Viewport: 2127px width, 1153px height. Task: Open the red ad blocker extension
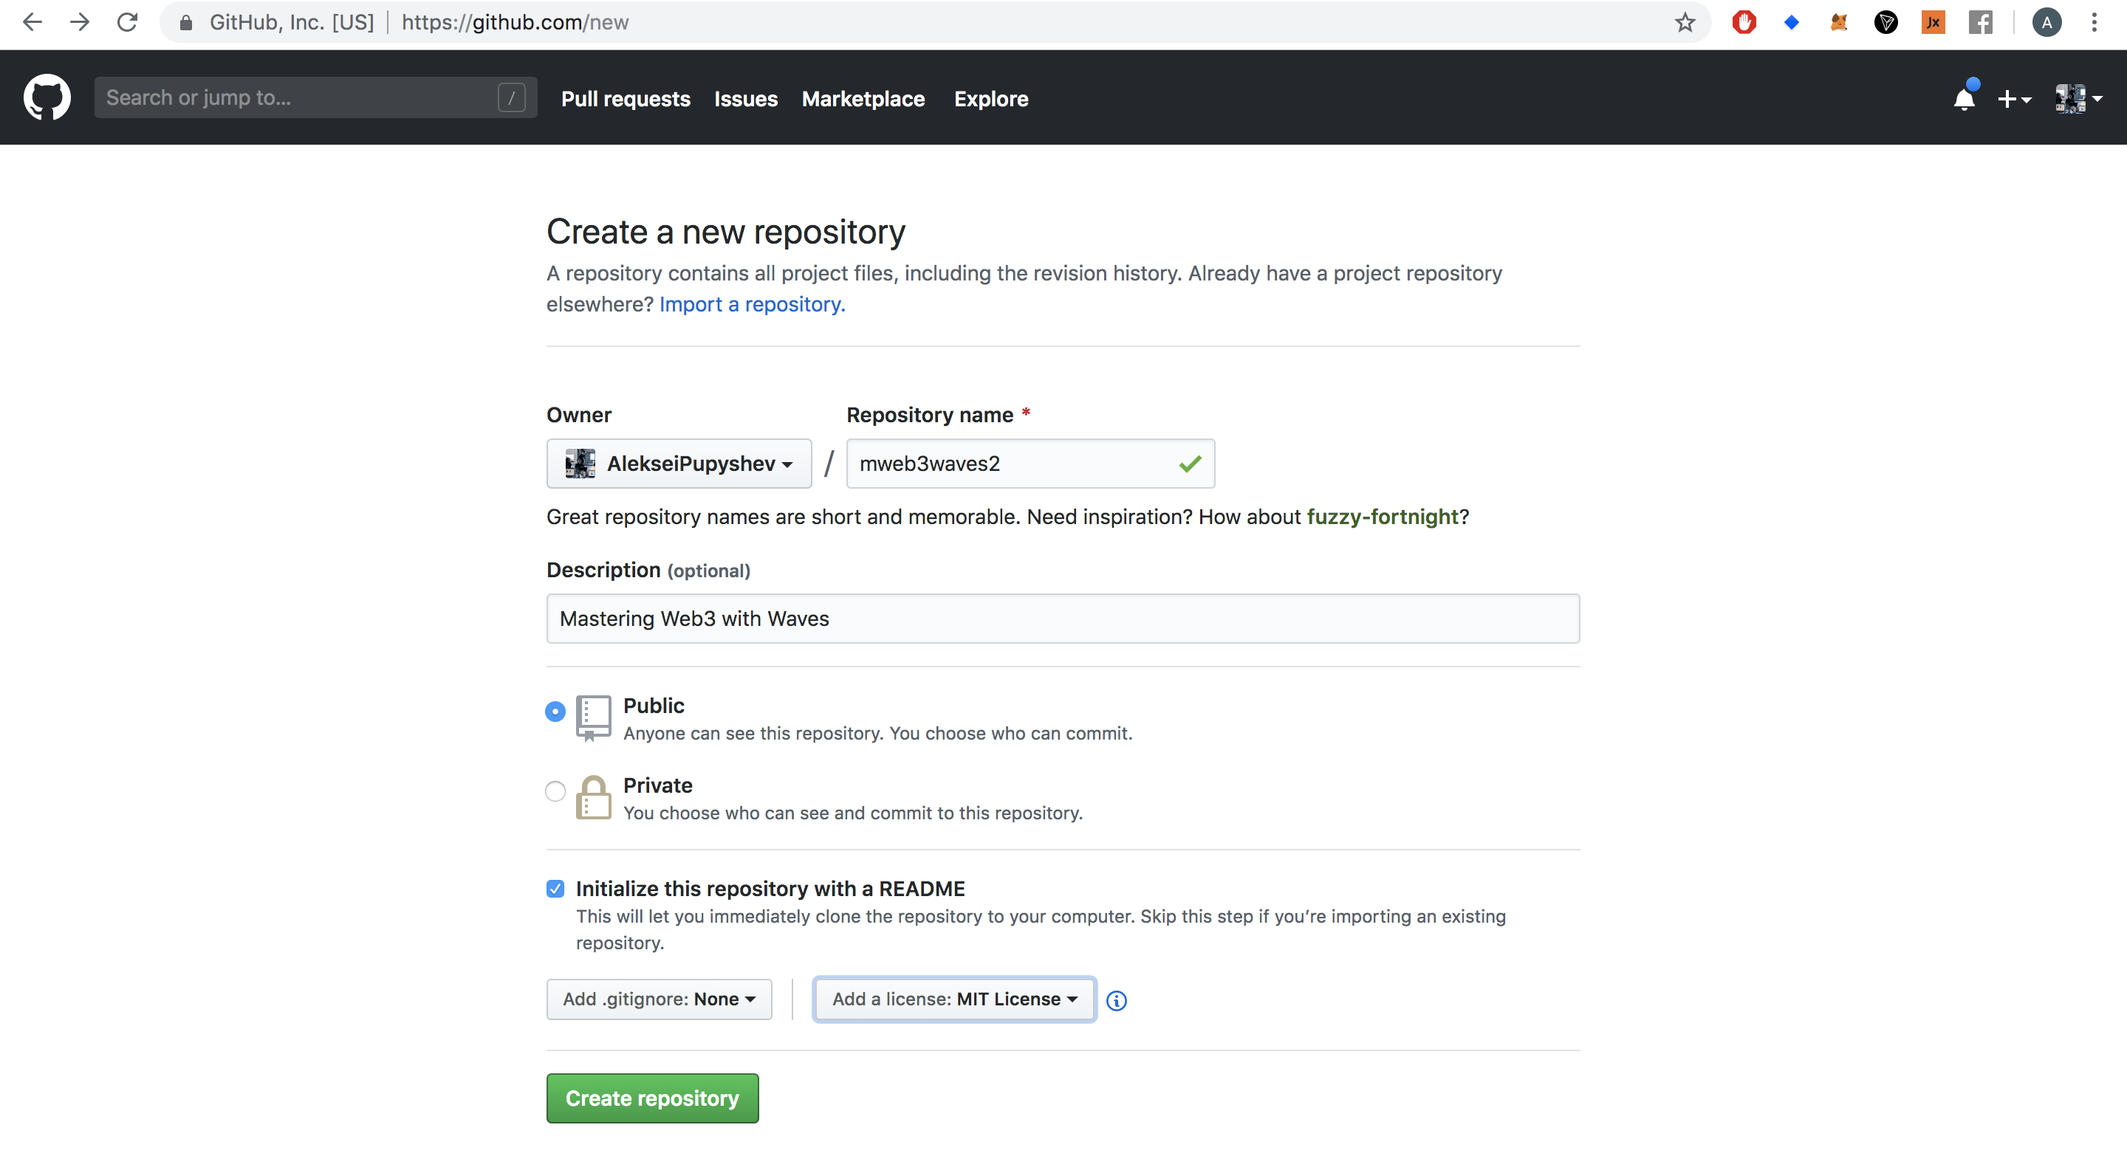(1744, 22)
